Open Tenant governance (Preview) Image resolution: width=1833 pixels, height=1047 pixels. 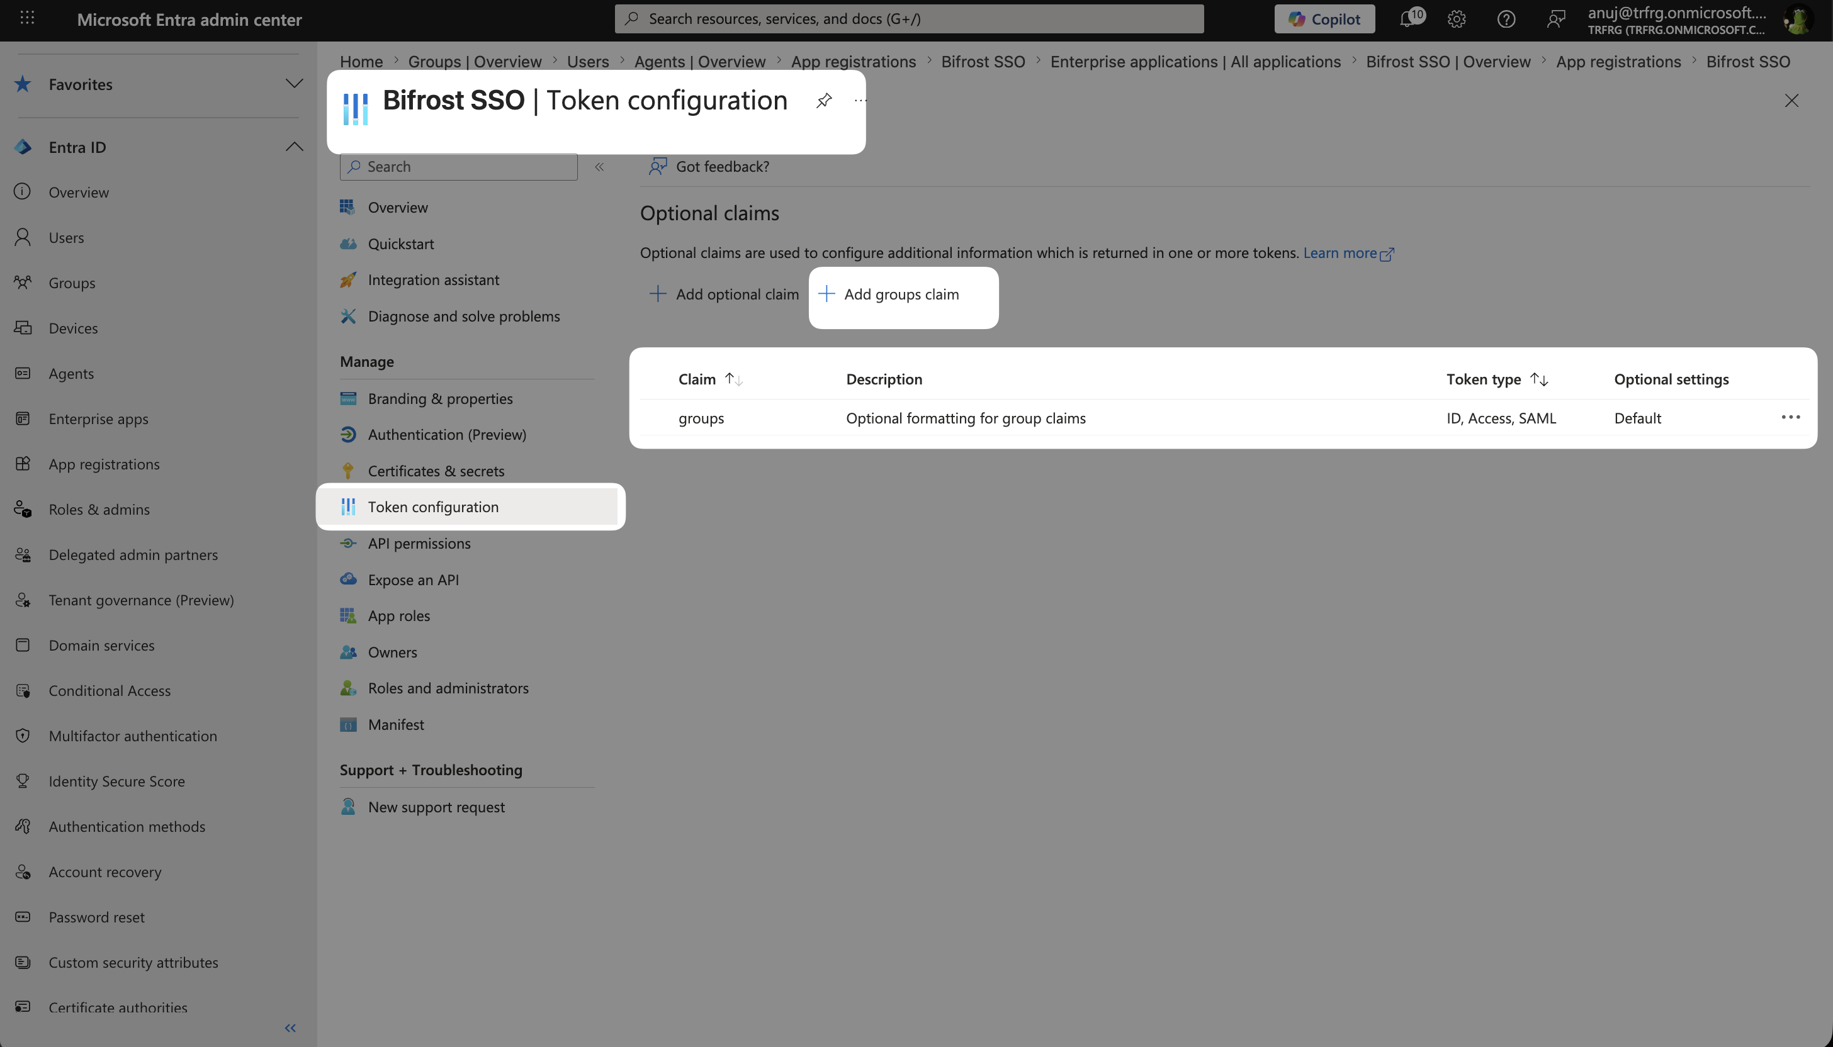[x=141, y=600]
